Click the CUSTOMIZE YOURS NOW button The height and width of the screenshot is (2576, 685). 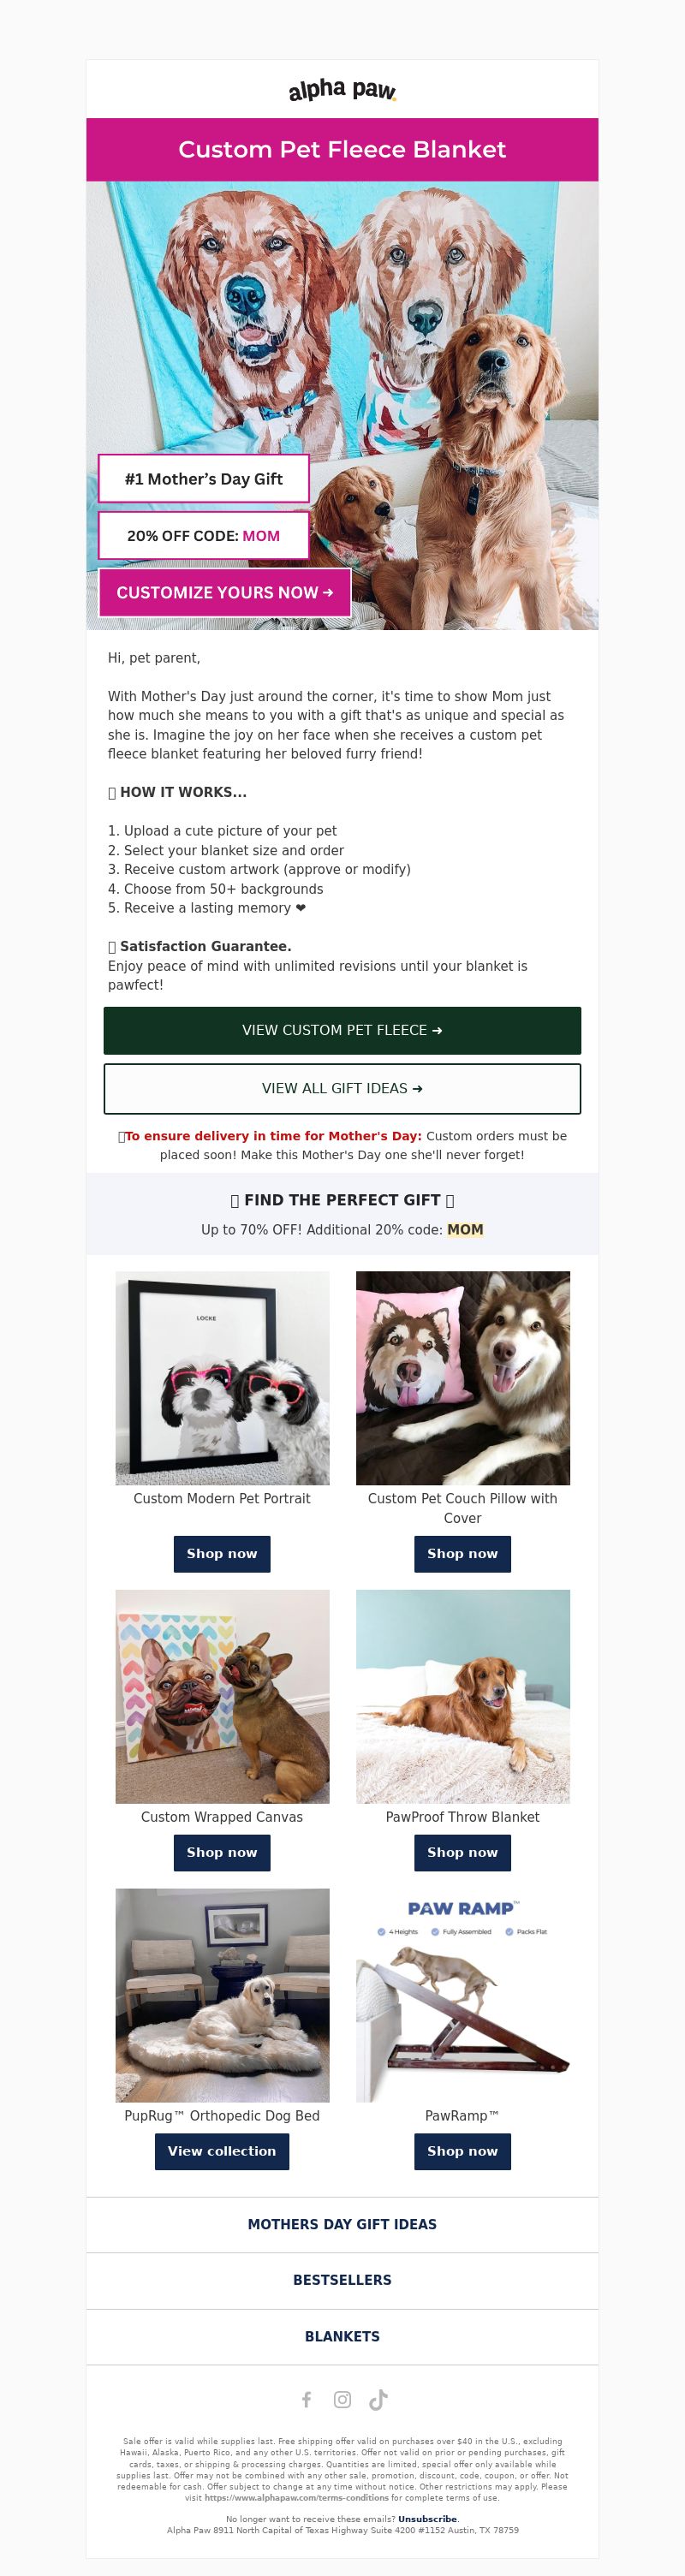(225, 592)
